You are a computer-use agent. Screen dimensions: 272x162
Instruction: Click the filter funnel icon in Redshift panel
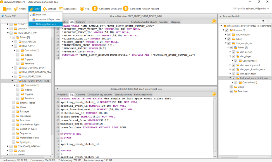(263, 21)
